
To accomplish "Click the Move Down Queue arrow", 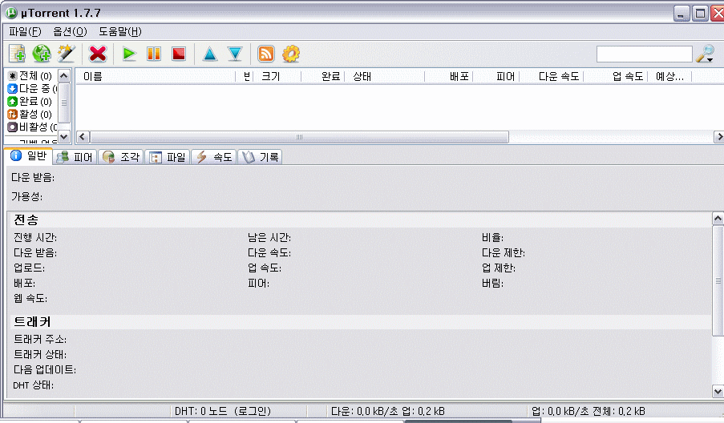I will point(235,54).
